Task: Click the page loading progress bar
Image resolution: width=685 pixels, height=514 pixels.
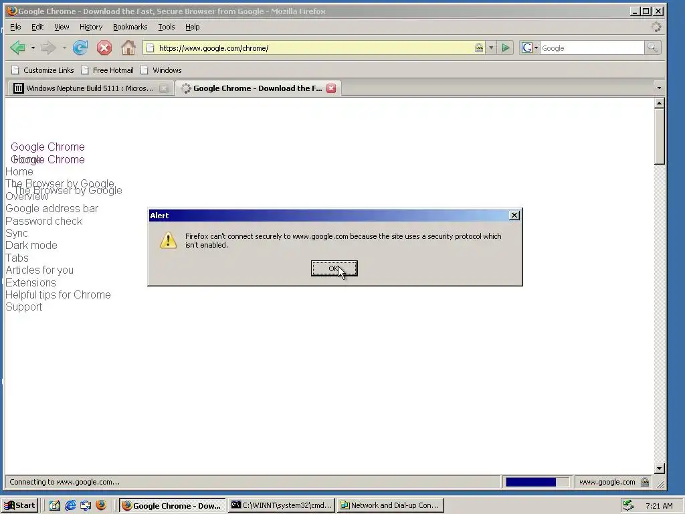Action: pyautogui.click(x=537, y=482)
